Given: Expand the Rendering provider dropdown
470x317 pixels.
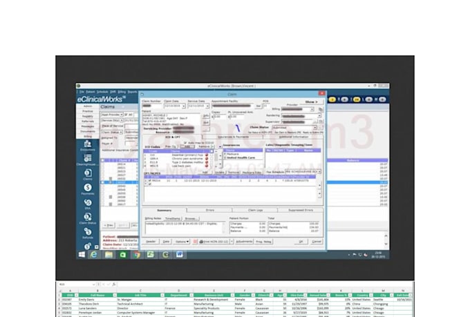Looking at the screenshot, I should point(319,115).
